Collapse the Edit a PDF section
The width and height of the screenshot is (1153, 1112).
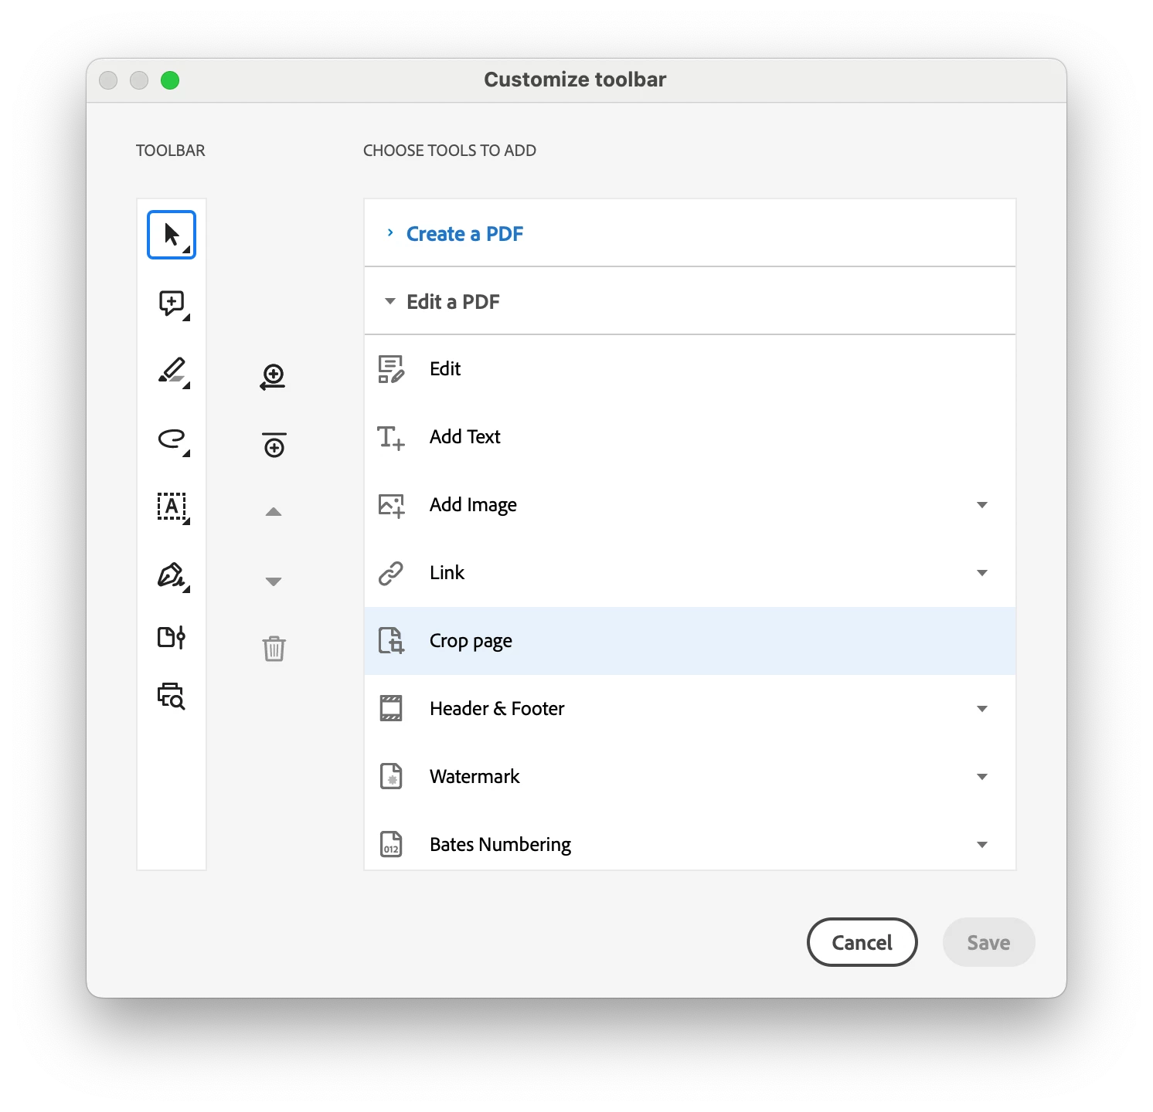point(390,301)
